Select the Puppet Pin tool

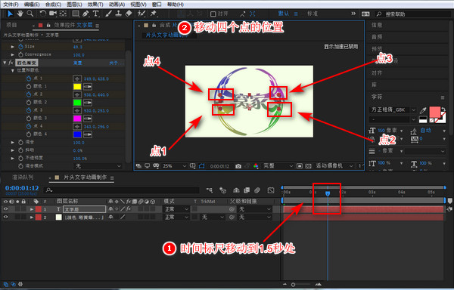click(154, 14)
